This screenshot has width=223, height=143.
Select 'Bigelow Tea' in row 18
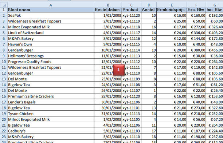point(51,108)
